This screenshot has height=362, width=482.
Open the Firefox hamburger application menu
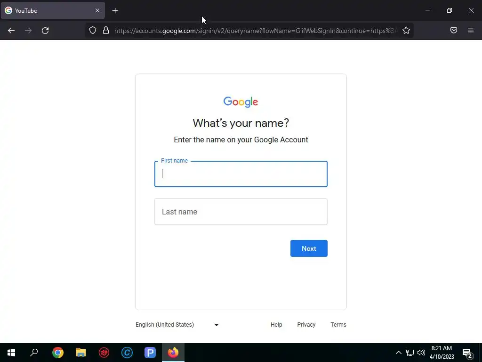(x=471, y=30)
